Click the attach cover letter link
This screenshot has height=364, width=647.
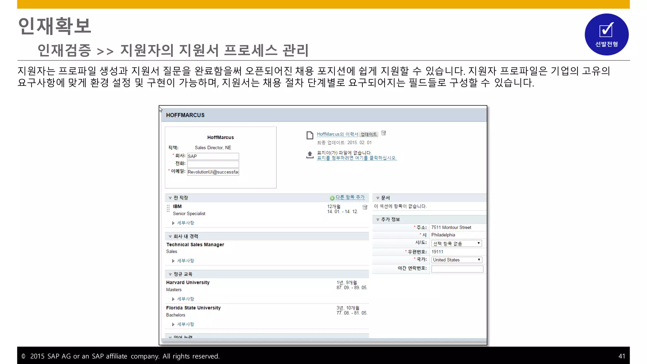coord(356,158)
